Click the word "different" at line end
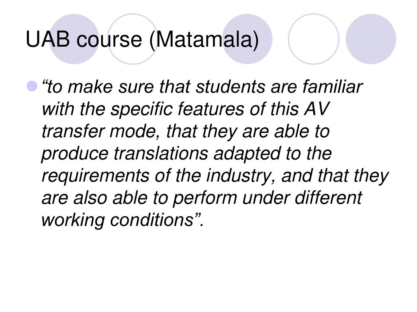 [329, 198]
